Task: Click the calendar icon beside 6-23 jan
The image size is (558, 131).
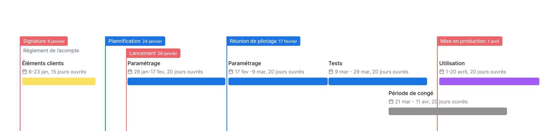Action: point(25,72)
